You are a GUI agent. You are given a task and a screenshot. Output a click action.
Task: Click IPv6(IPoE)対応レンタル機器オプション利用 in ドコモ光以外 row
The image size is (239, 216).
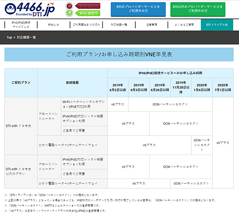point(84,162)
